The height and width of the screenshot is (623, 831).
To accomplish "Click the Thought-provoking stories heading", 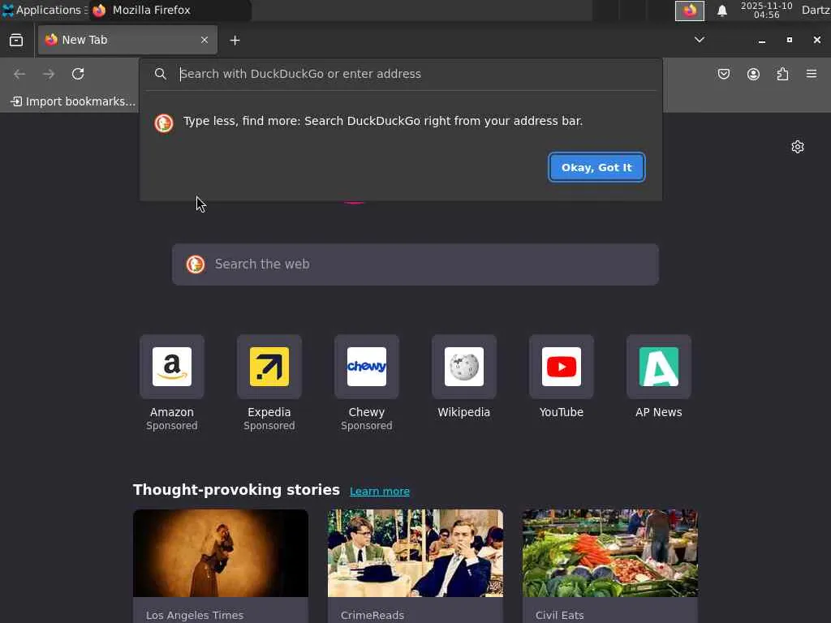I will click(x=236, y=489).
